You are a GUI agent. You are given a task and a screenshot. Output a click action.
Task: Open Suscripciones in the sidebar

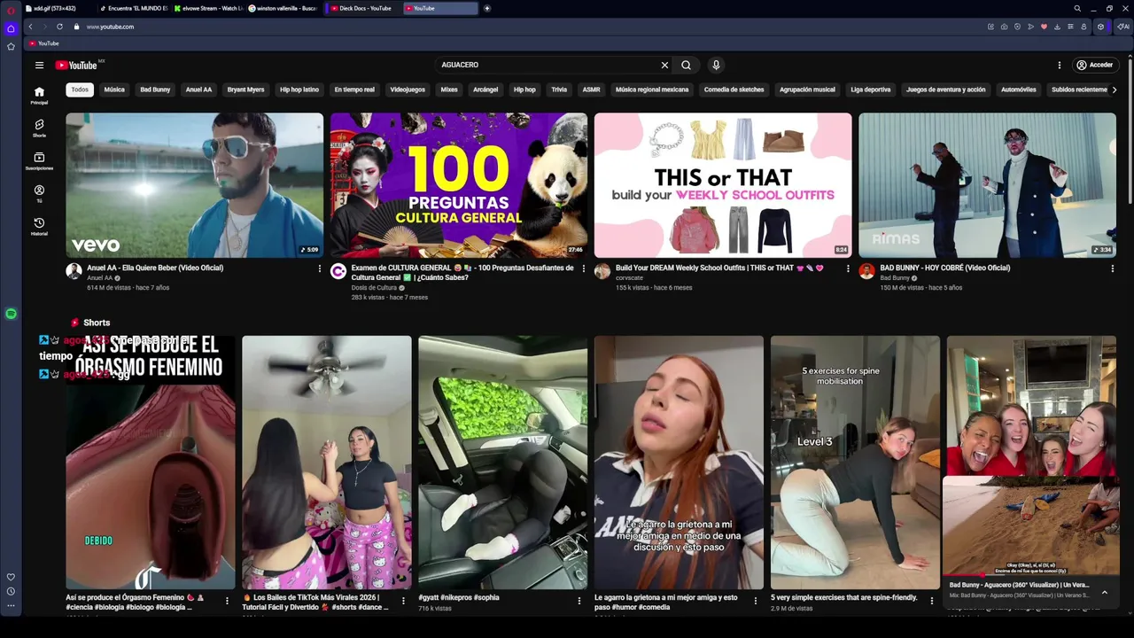point(39,160)
